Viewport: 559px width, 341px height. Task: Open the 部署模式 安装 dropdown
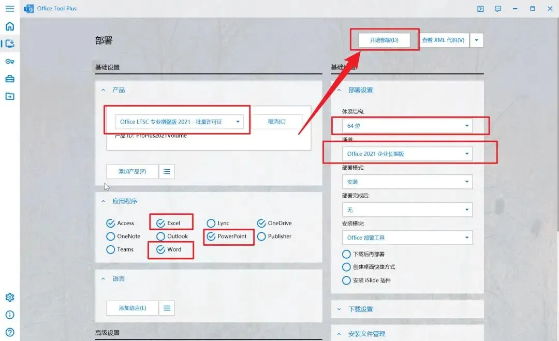point(407,182)
